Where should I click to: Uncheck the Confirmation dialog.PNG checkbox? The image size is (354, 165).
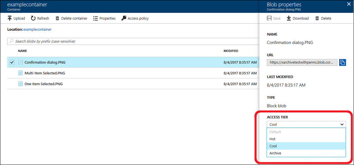point(12,62)
